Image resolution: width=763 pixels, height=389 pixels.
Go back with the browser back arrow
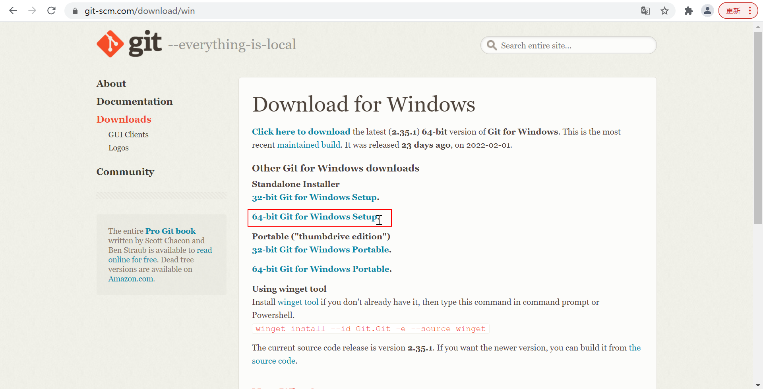[13, 11]
